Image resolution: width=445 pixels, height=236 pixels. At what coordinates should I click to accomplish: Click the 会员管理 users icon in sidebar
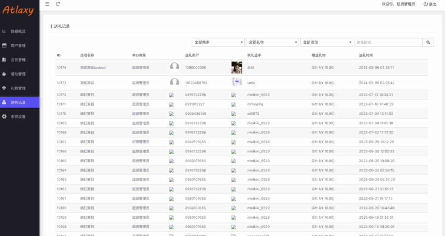tap(4, 60)
